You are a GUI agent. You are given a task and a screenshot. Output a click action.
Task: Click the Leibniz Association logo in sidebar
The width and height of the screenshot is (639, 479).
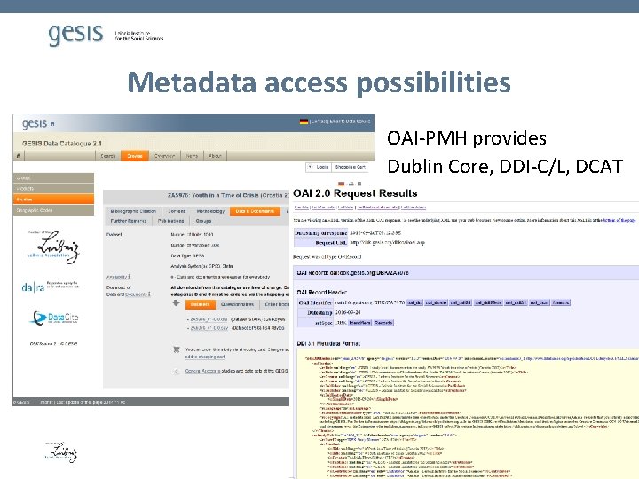point(53,246)
